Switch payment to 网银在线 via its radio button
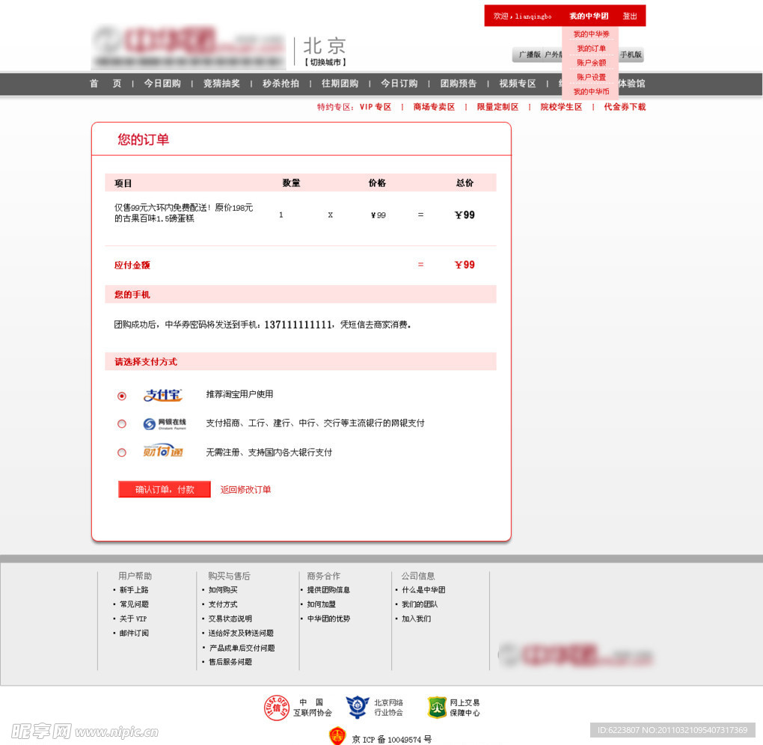Viewport: 763px width, 745px height. click(x=121, y=423)
